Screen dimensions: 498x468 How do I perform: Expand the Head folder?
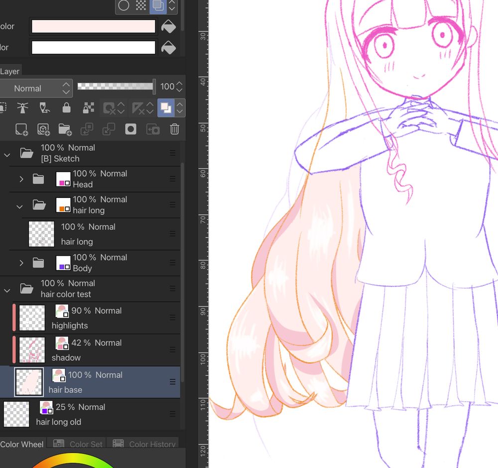click(x=21, y=179)
